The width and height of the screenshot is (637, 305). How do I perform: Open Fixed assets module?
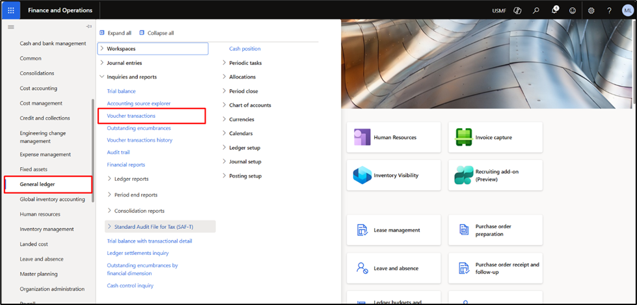point(33,169)
